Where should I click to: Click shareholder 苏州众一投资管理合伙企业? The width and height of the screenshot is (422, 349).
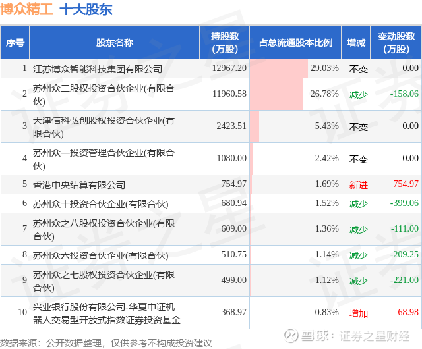[104, 159]
